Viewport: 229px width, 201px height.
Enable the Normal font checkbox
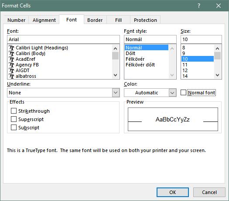(x=184, y=93)
